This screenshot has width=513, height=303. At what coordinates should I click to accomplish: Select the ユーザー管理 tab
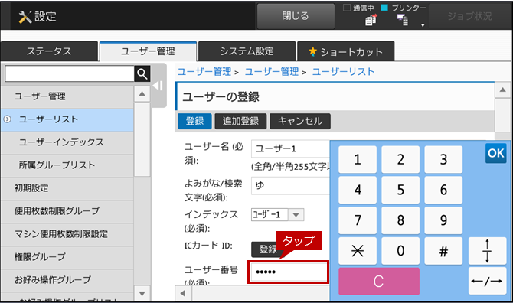(148, 51)
